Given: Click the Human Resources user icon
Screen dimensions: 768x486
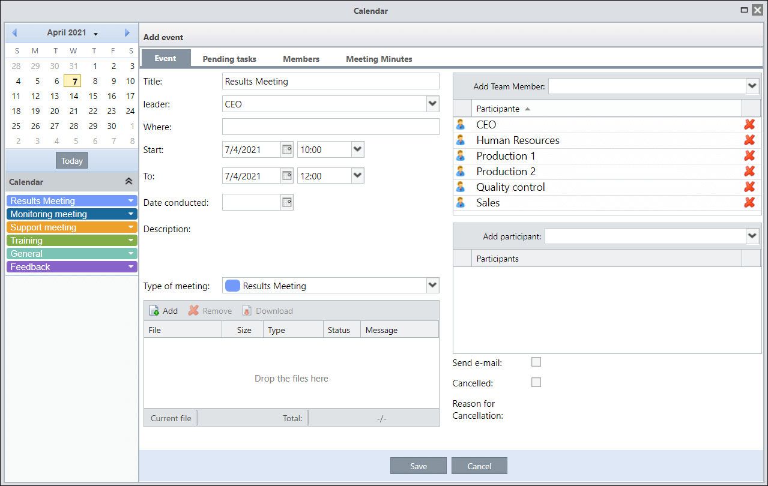Looking at the screenshot, I should click(x=461, y=140).
